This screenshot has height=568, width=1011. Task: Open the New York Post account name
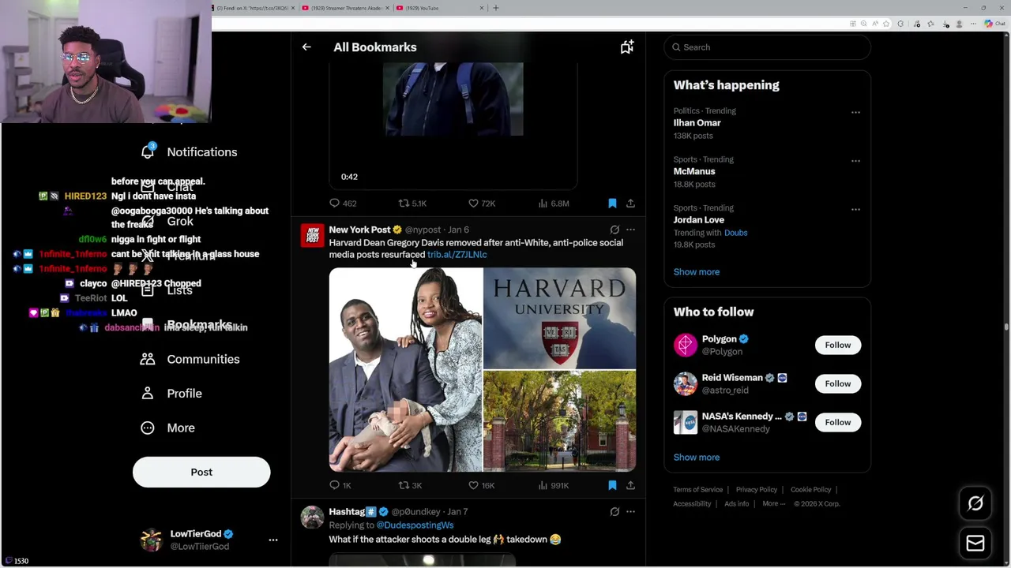click(359, 230)
